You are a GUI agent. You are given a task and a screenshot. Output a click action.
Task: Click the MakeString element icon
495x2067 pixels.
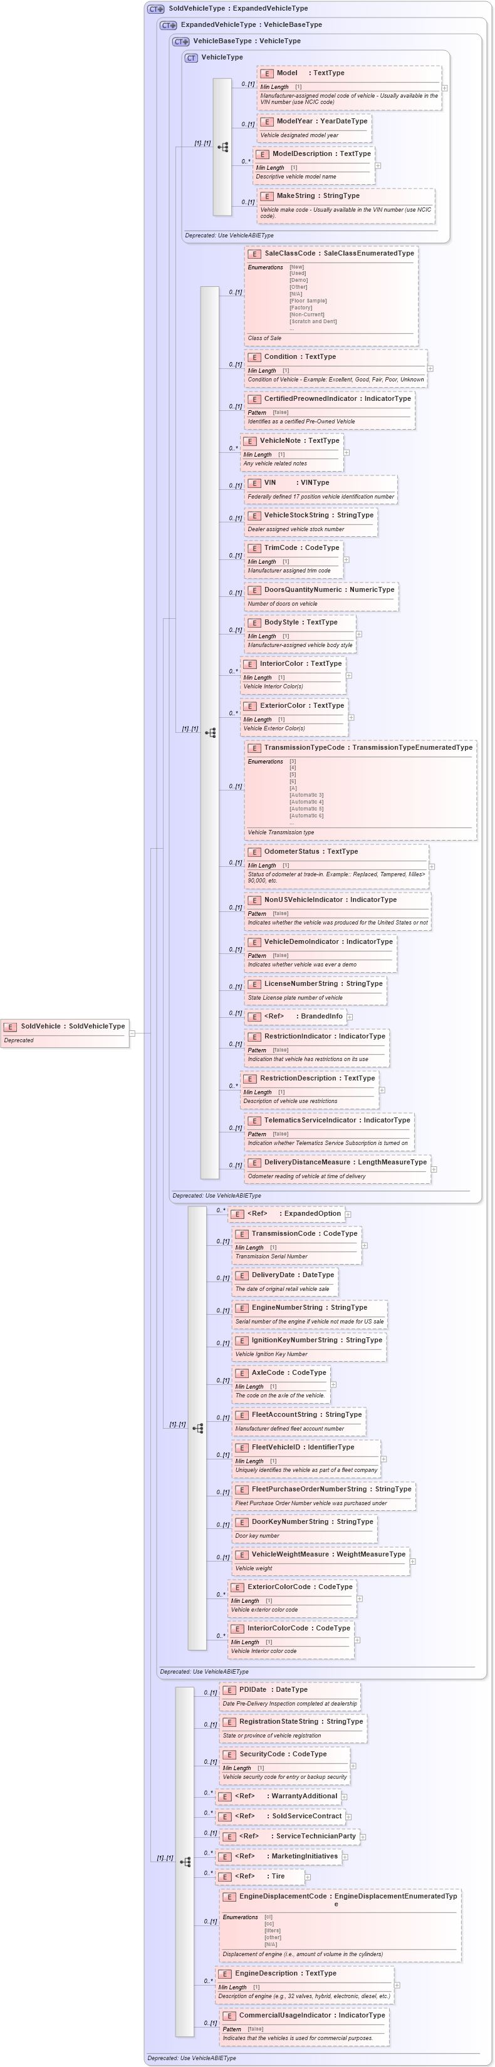click(266, 196)
